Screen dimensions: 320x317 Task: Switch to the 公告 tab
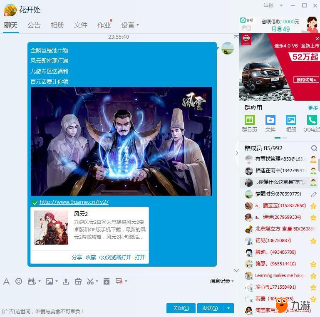pos(34,25)
